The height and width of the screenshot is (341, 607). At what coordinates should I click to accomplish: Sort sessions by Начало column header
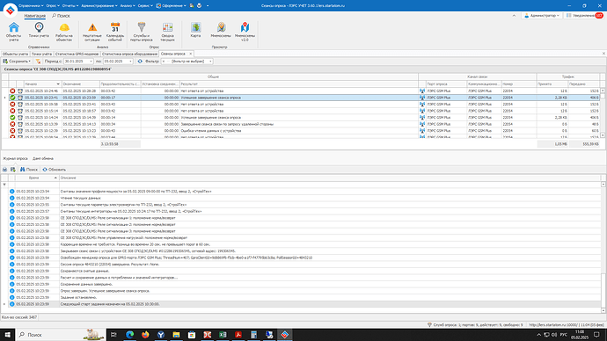click(42, 83)
